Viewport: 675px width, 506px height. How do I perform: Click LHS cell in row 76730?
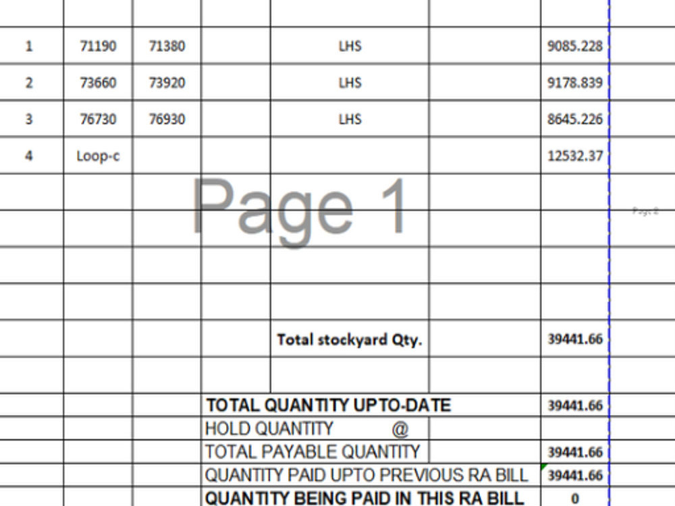(350, 119)
